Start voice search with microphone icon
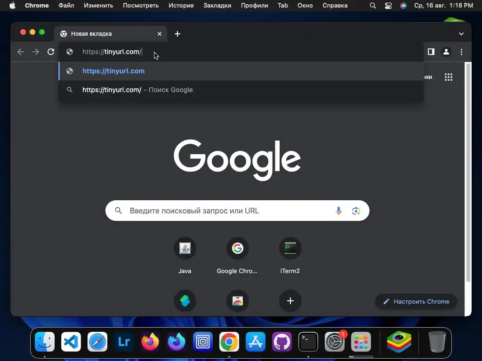Viewport: 482px width, 361px height. pyautogui.click(x=338, y=211)
